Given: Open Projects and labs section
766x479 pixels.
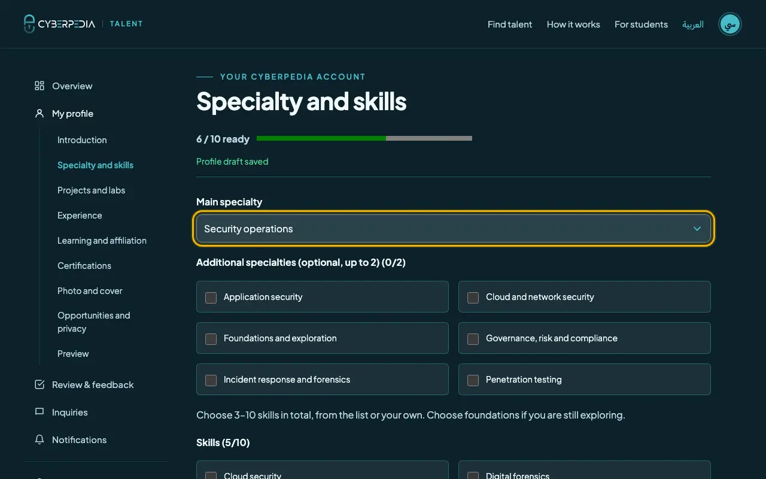Looking at the screenshot, I should pos(92,190).
